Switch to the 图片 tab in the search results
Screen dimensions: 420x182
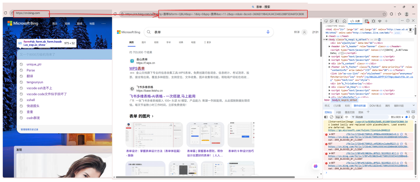click(144, 42)
